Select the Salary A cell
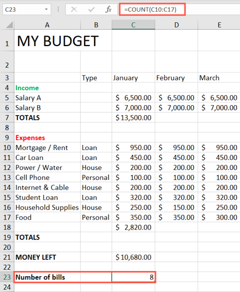 (47, 98)
